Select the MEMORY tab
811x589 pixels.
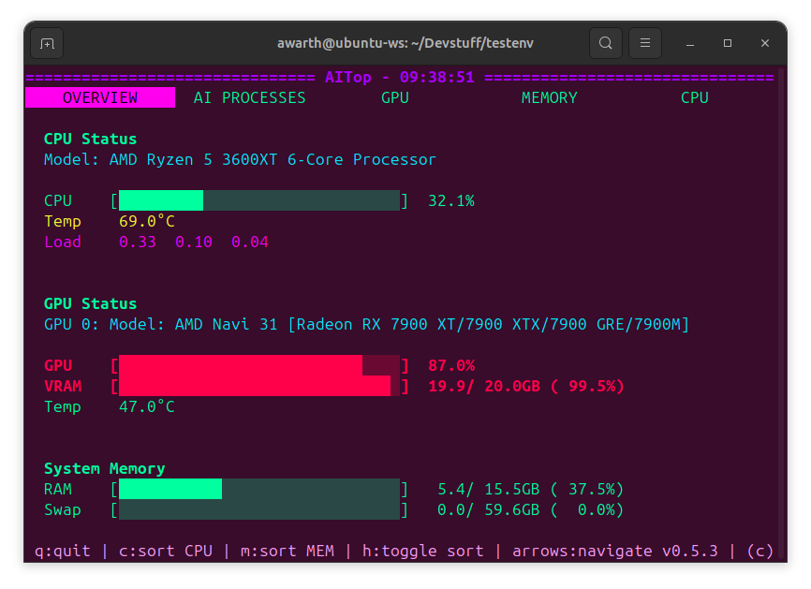coord(549,97)
